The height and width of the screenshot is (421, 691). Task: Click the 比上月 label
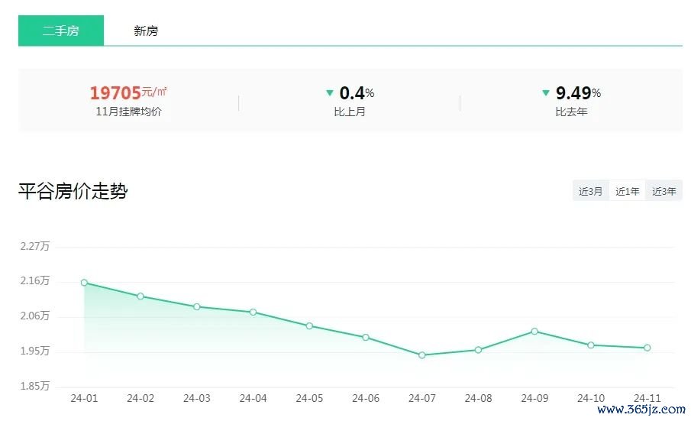(x=350, y=112)
